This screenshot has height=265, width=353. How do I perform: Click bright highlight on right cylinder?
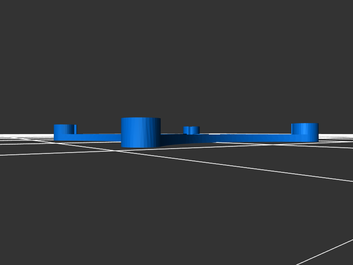tap(304, 129)
